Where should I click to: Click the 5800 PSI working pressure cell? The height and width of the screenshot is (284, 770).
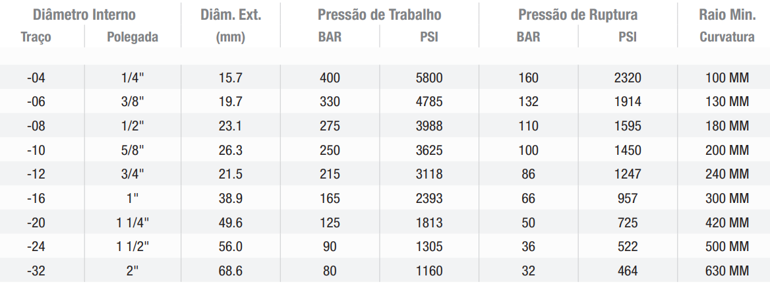429,78
